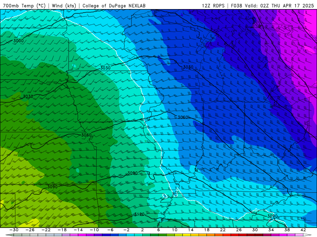Screen dimensions: 317x237
Task: Select the "College of DuPage NEXLAB" credit text
Action: pos(114,6)
